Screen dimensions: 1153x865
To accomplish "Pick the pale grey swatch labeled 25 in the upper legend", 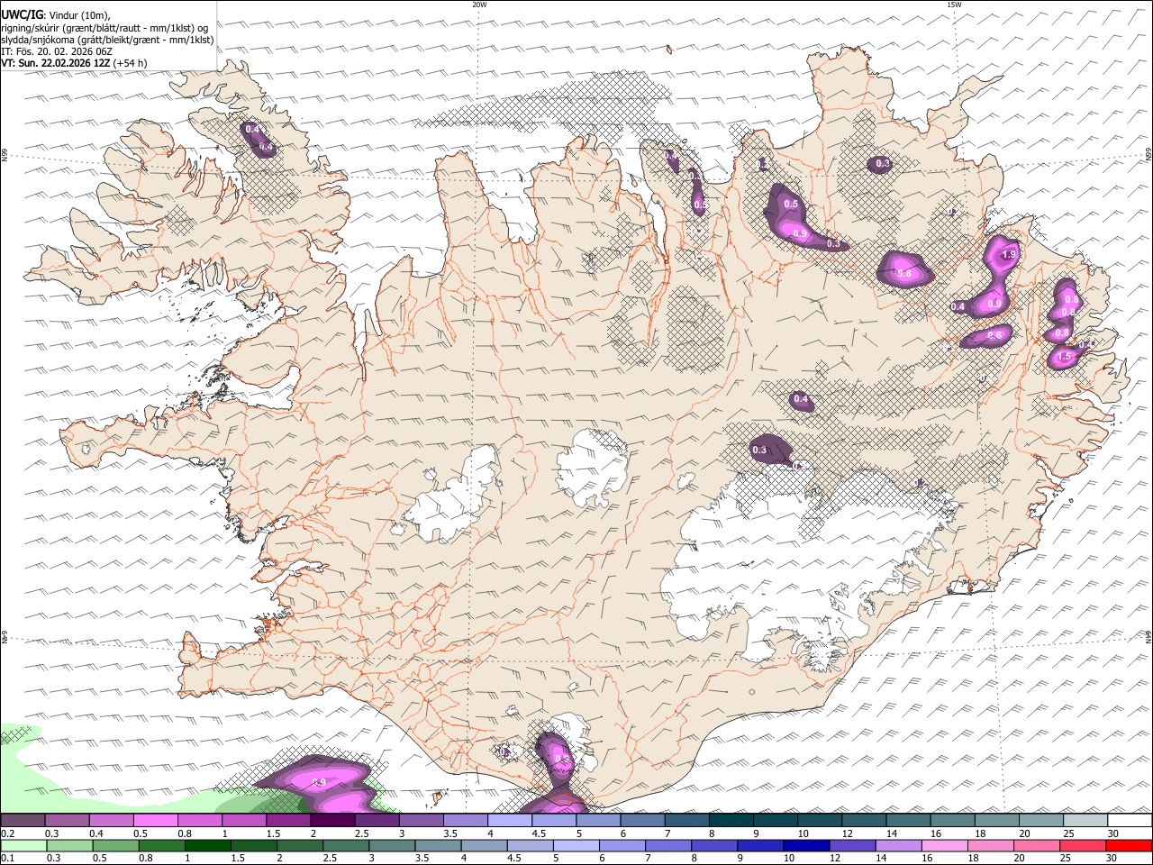I will pos(1085,821).
